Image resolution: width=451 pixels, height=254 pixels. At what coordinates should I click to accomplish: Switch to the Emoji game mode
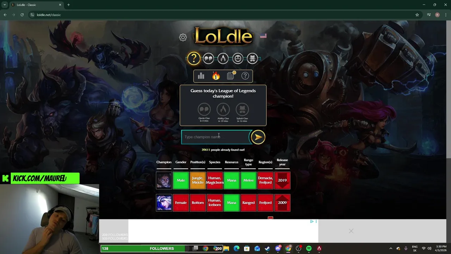point(238,58)
